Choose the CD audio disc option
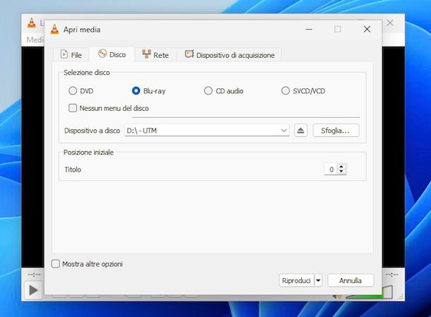 click(x=208, y=91)
